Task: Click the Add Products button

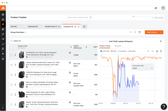Action: coord(152,32)
